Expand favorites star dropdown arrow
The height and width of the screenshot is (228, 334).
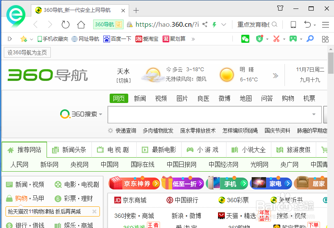31,39
